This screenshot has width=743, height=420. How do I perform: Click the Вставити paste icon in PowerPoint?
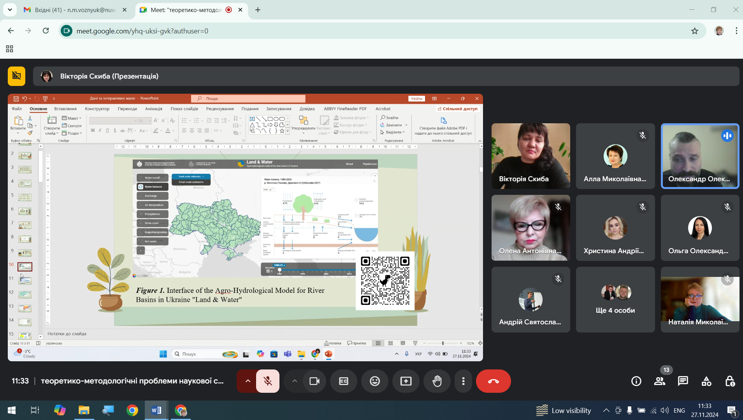[x=18, y=121]
